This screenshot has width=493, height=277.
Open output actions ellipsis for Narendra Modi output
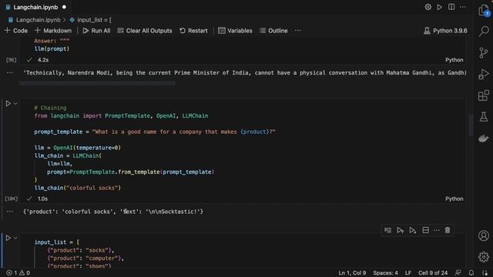pyautogui.click(x=10, y=73)
